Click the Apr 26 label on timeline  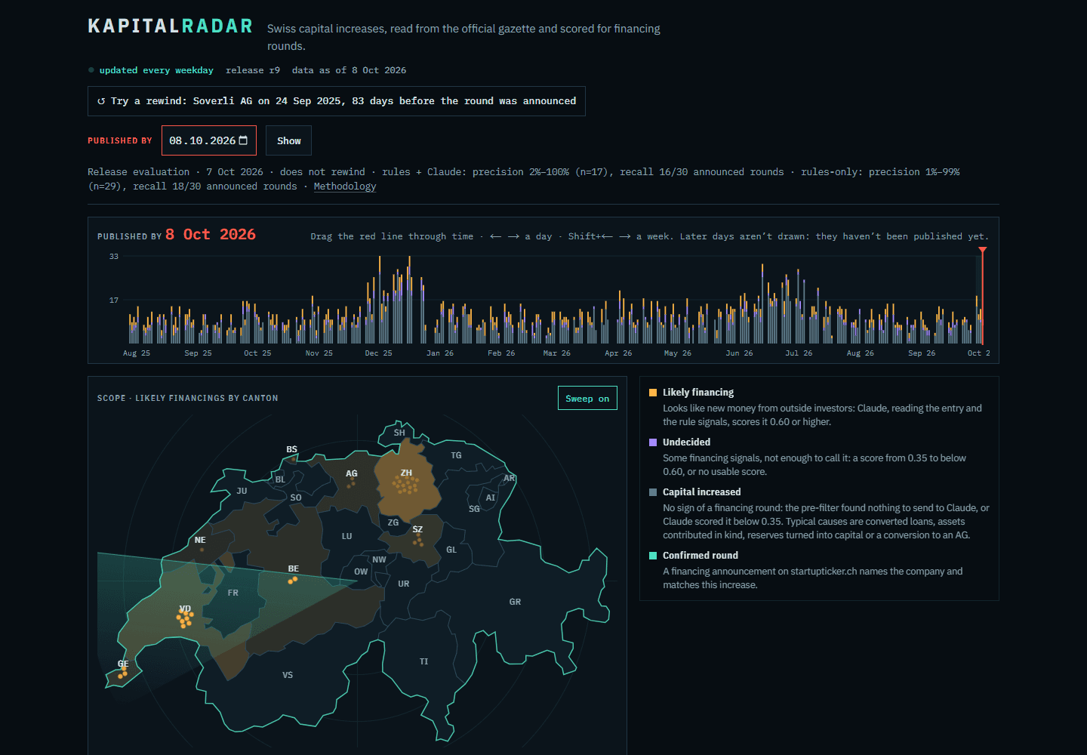click(618, 353)
